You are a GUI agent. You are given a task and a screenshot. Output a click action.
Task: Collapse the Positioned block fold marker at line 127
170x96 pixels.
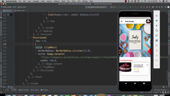click(14, 38)
